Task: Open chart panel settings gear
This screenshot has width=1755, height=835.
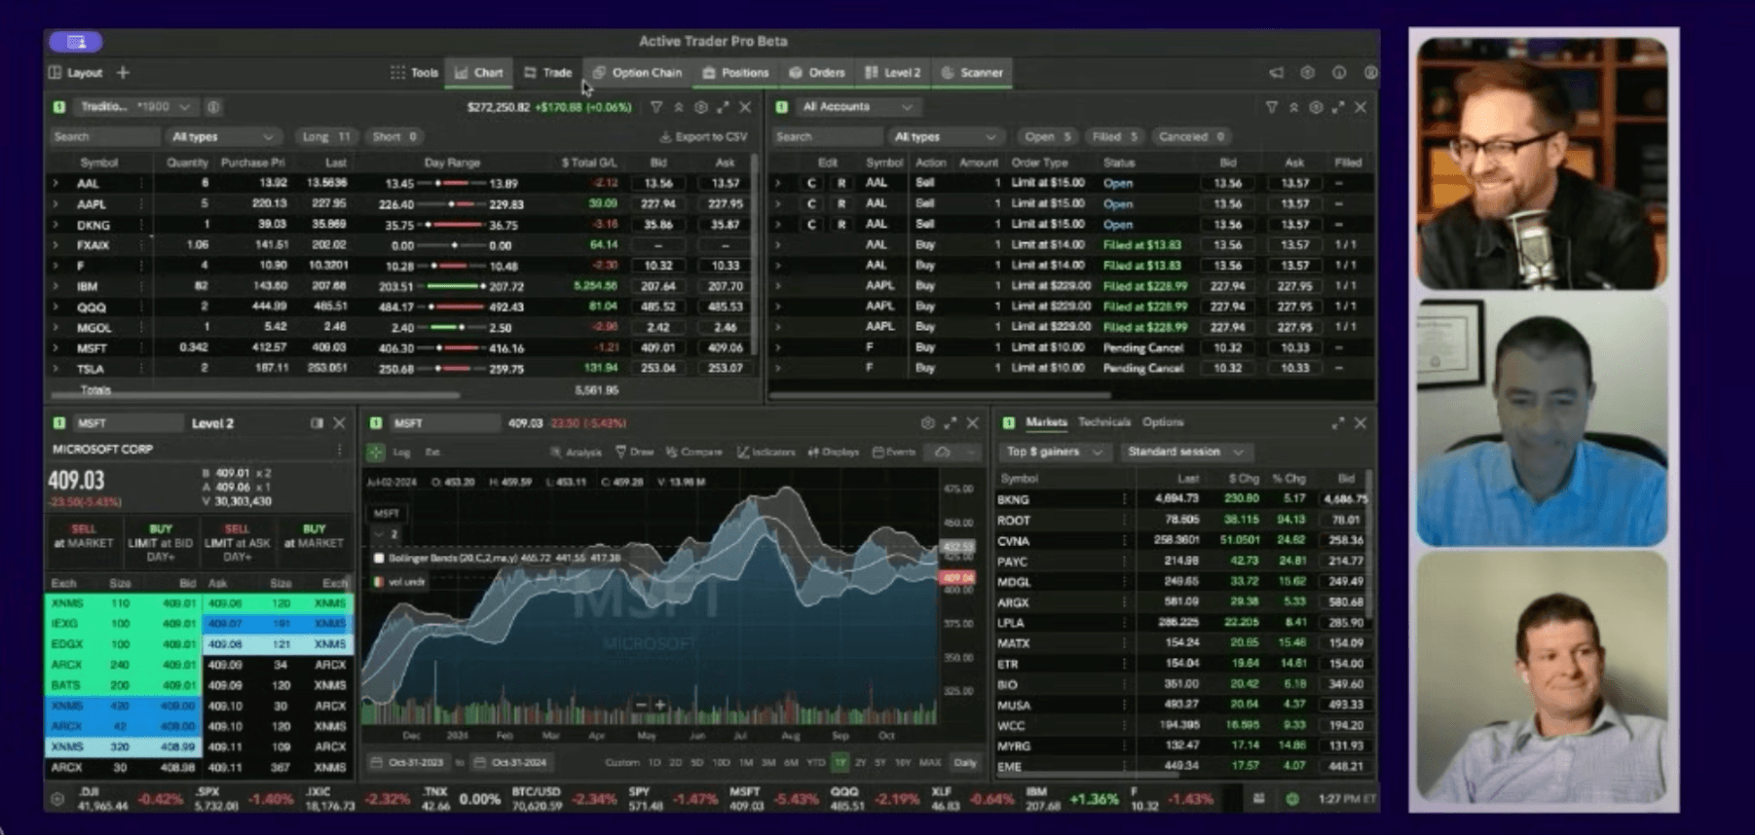Action: [x=927, y=423]
